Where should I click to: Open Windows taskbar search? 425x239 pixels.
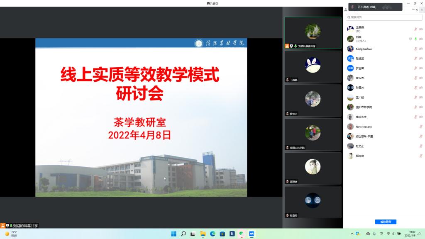tap(183, 234)
